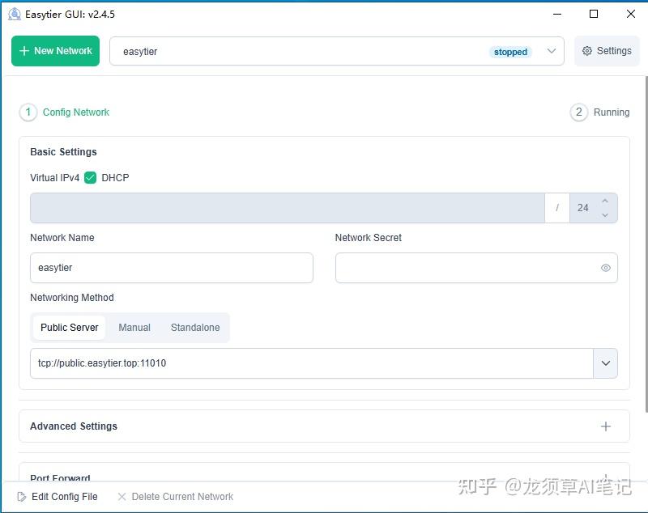
Task: Click the vertical scrollbar on the right
Action: tap(646, 244)
